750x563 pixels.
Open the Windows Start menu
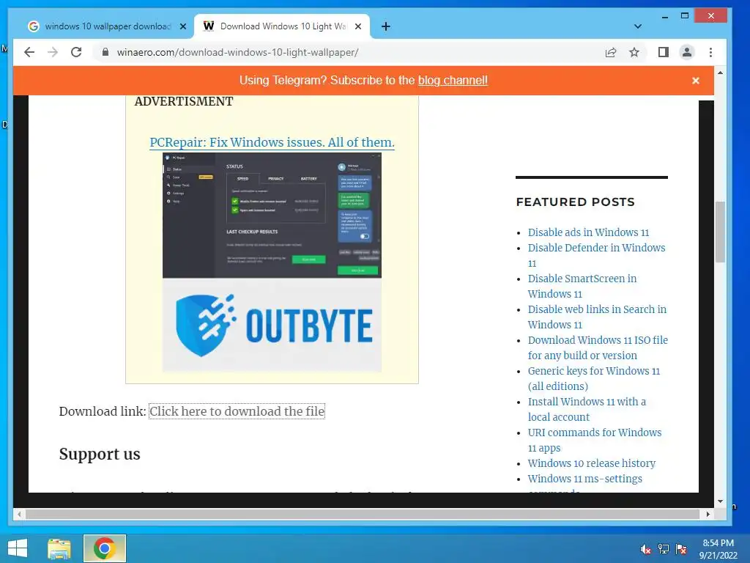[18, 548]
